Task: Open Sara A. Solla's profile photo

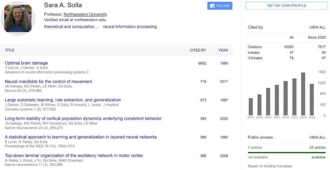Action: [x=18, y=18]
